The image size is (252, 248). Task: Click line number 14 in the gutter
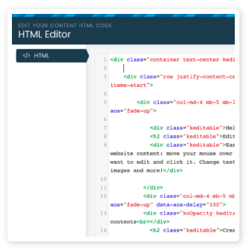click(103, 230)
